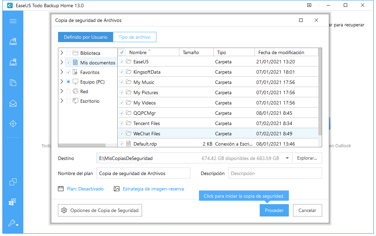The image size is (376, 236).
Task: Click the Descripción input field
Action: [x=275, y=173]
